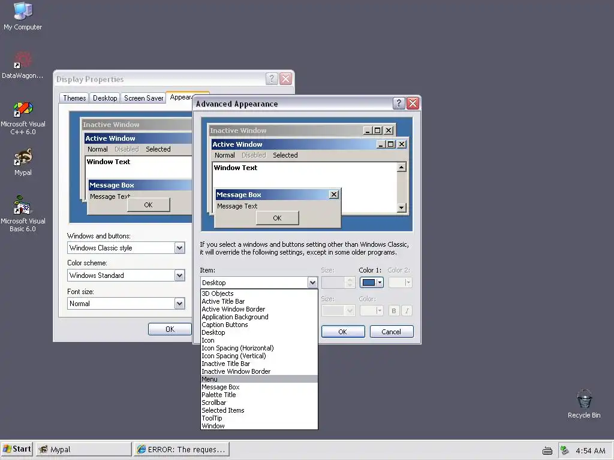Select Message Box from Item list
Screen dimensions: 614x460
click(259, 387)
